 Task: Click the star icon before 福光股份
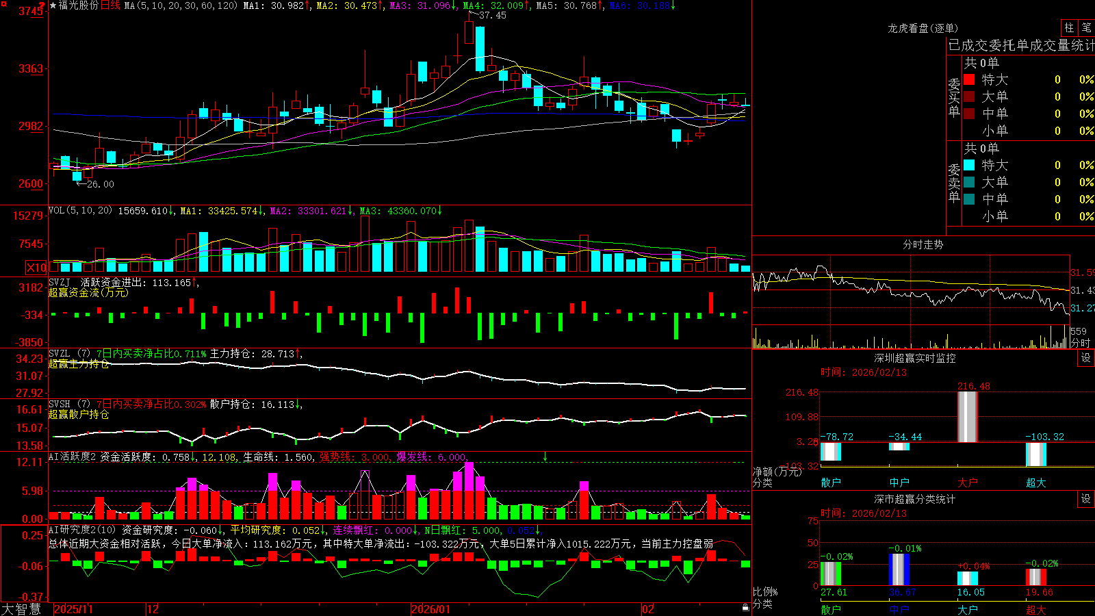[x=53, y=5]
